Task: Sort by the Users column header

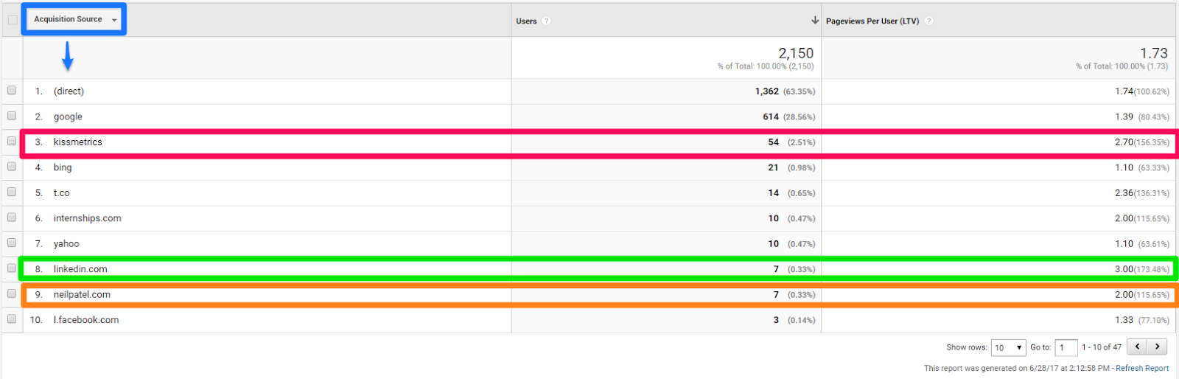Action: [x=526, y=21]
